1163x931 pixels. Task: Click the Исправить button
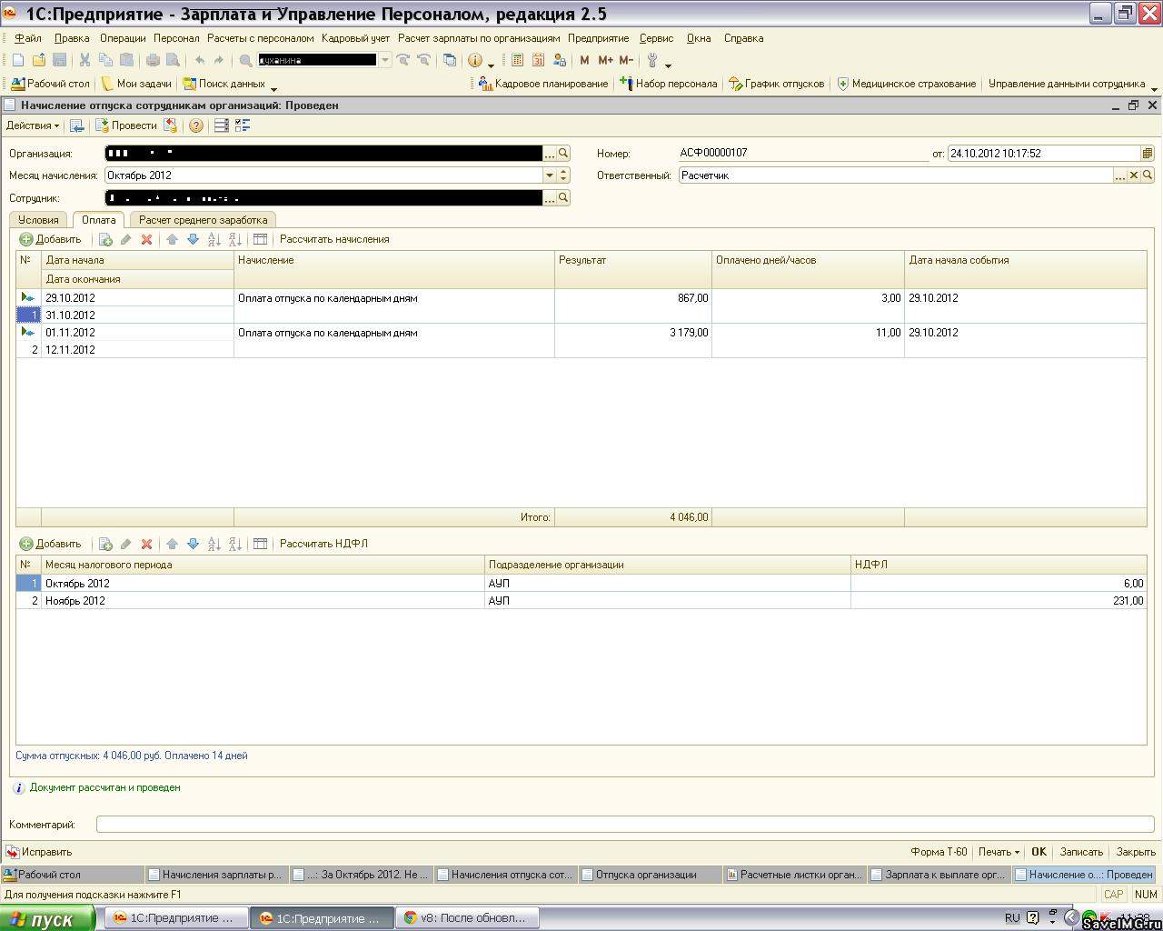click(39, 852)
